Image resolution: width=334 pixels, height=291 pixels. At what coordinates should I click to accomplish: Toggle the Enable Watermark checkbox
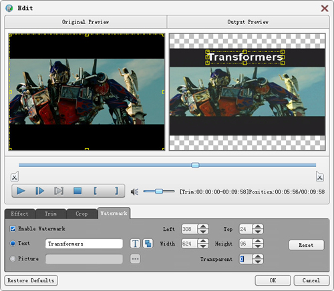(x=13, y=229)
